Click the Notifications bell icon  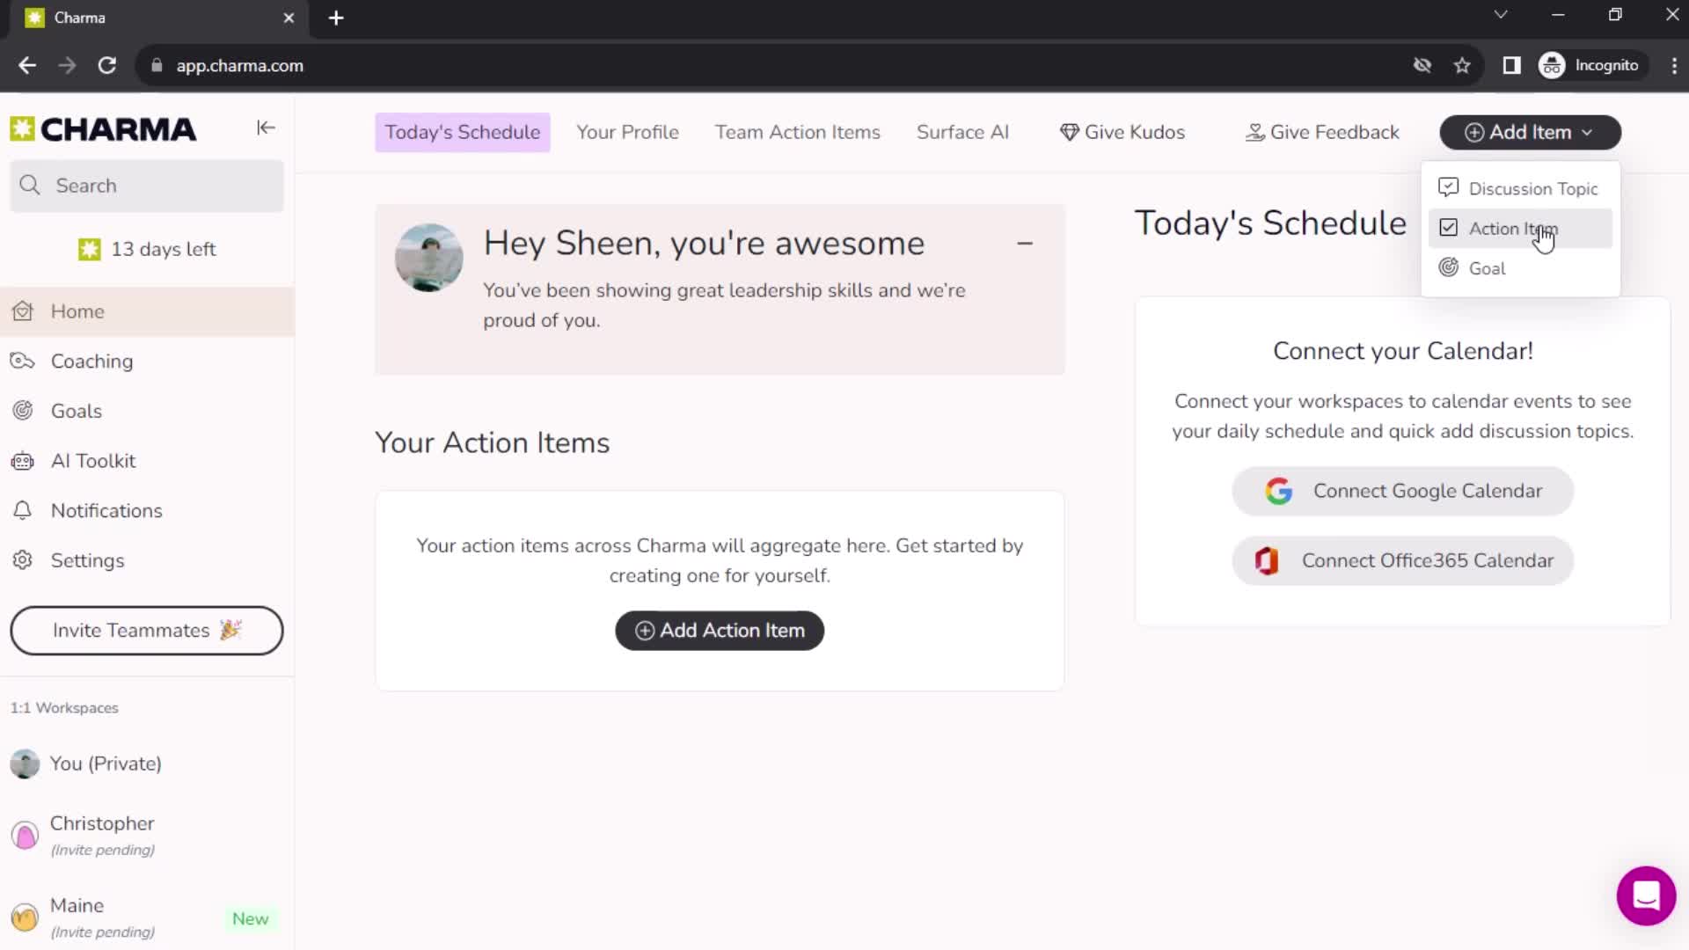(25, 510)
